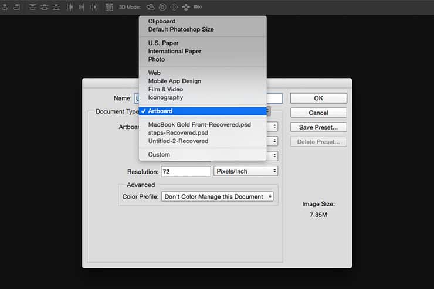Choose Film & Video preset
The width and height of the screenshot is (434, 289).
coord(202,89)
